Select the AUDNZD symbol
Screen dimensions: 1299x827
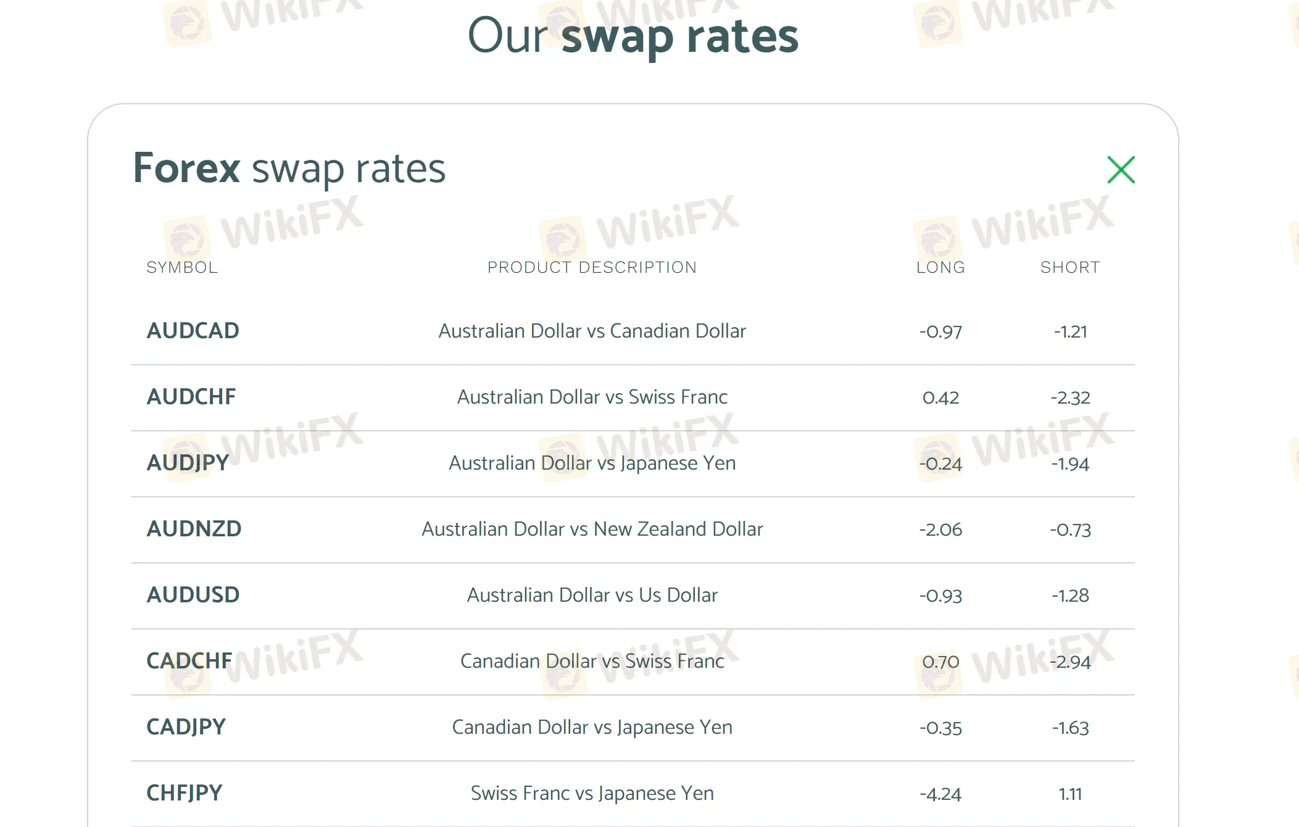click(x=194, y=529)
